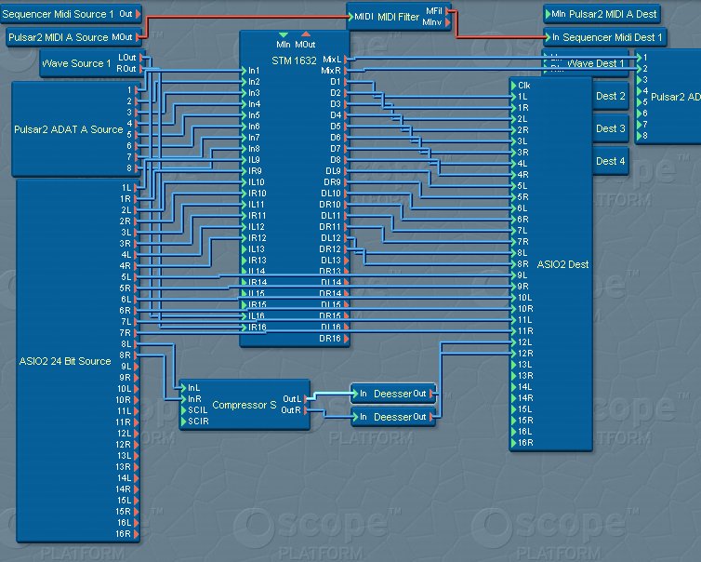Click the OutL output port of Compressor S
701x562 pixels.
[x=306, y=398]
